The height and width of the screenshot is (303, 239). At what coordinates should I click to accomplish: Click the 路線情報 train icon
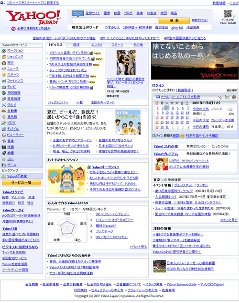[x=4, y=99]
